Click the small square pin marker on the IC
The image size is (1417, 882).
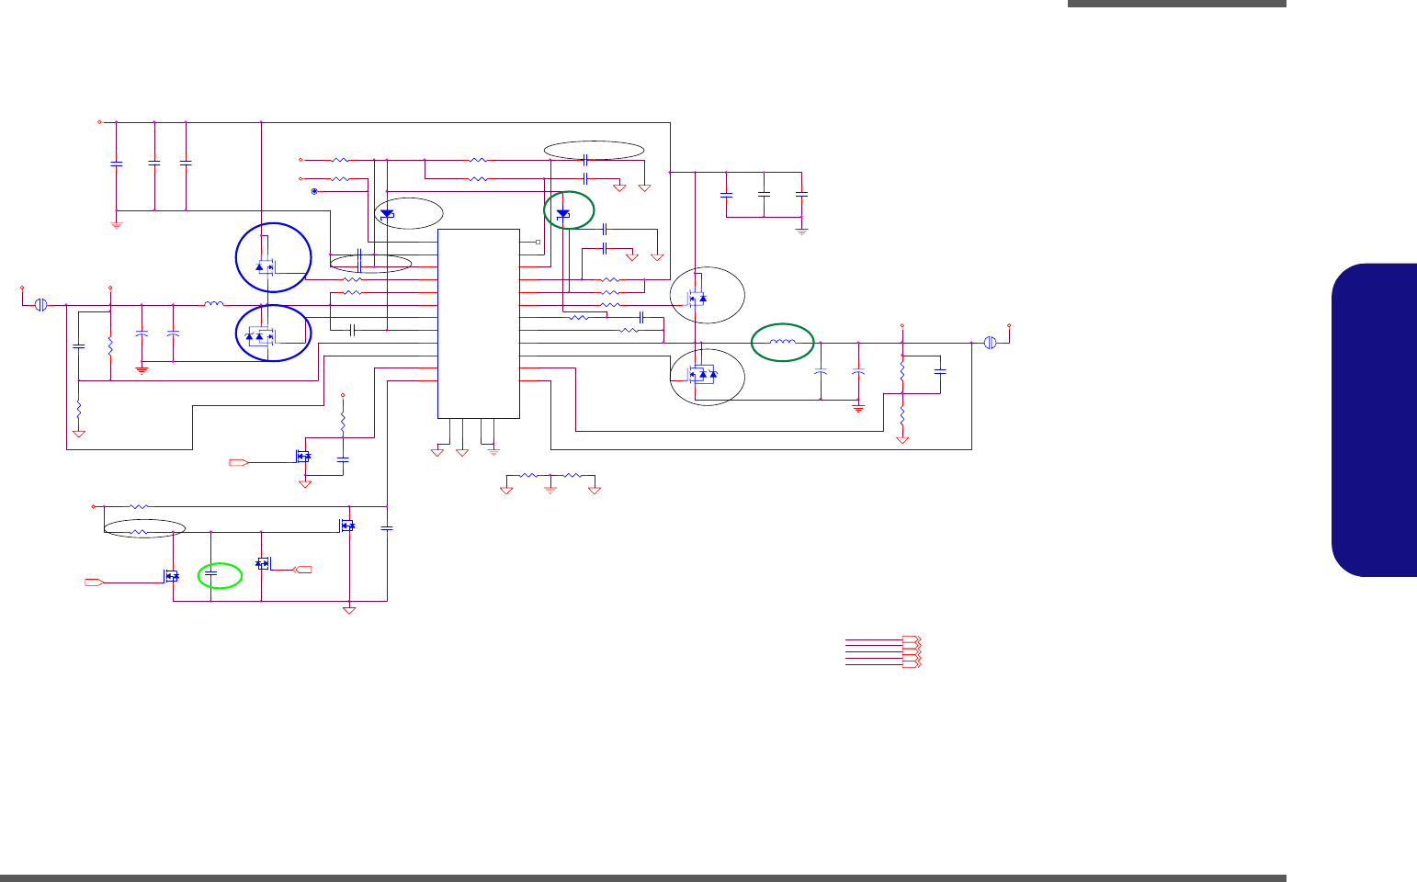point(538,242)
